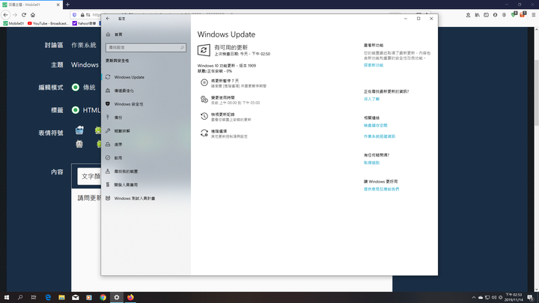Open Windows Update in Settings sidebar

tap(130, 77)
